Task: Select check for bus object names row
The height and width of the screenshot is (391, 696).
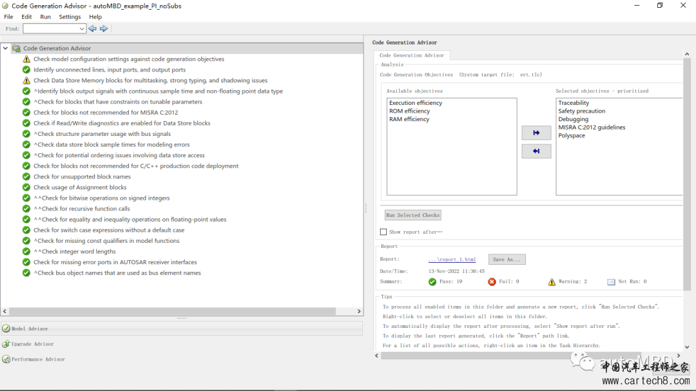Action: coord(117,273)
